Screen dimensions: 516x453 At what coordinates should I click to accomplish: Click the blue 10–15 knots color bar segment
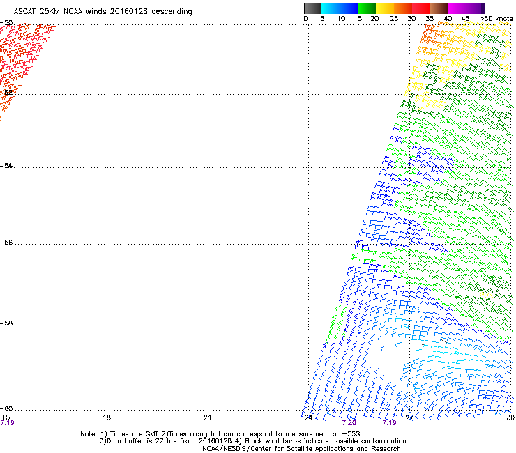coord(349,8)
